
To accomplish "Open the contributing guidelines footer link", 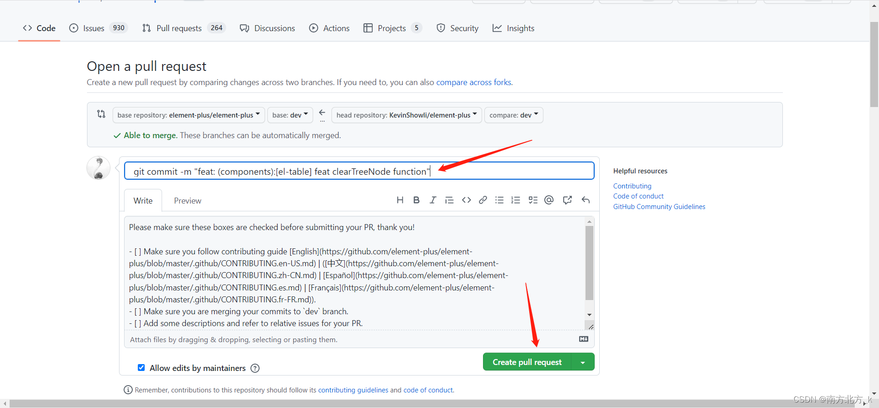I will point(353,390).
